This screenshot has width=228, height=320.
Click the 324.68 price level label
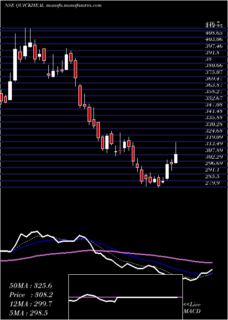214,131
